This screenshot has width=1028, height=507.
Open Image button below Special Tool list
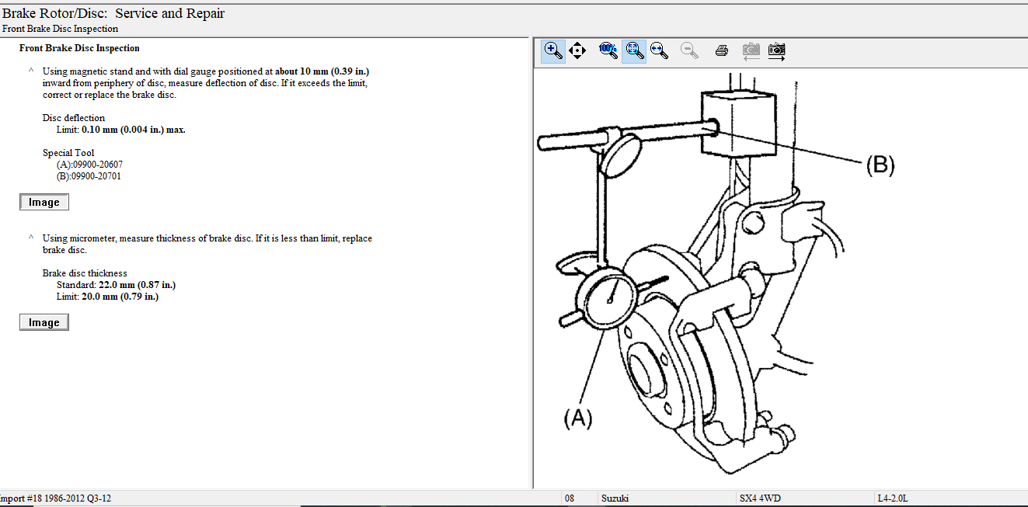(x=44, y=202)
